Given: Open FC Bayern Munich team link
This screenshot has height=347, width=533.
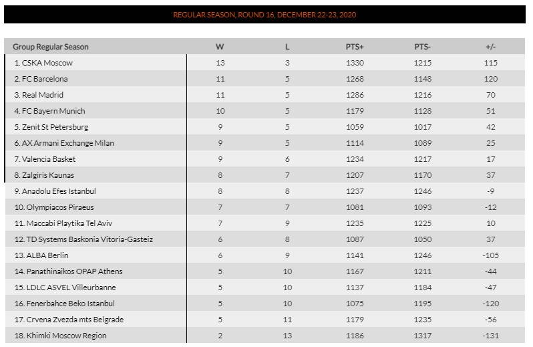Looking at the screenshot, I should pyautogui.click(x=53, y=111).
